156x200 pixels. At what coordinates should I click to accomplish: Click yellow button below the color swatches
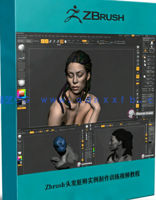click(22, 108)
